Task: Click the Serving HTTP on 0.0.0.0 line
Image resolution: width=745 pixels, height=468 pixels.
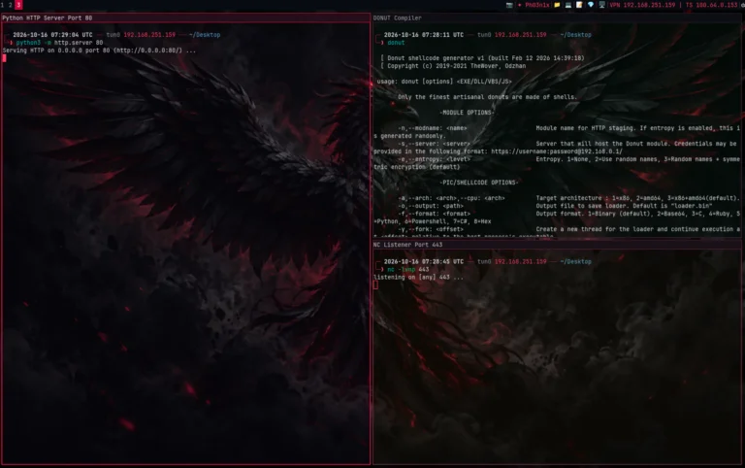Action: (x=99, y=50)
